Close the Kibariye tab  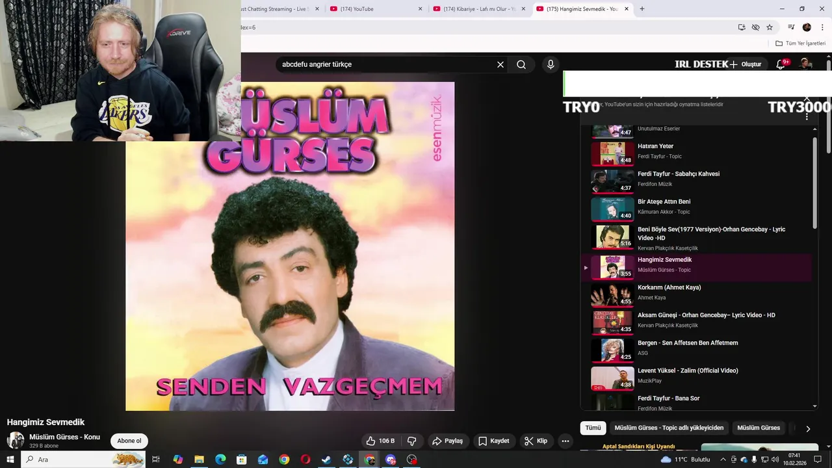[523, 9]
